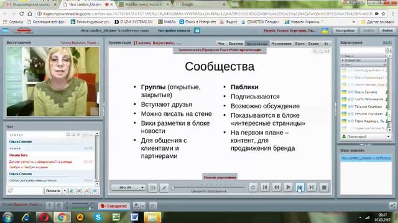Toggle the headphones icon in bottom bar
398x223 pixels.
[59, 206]
